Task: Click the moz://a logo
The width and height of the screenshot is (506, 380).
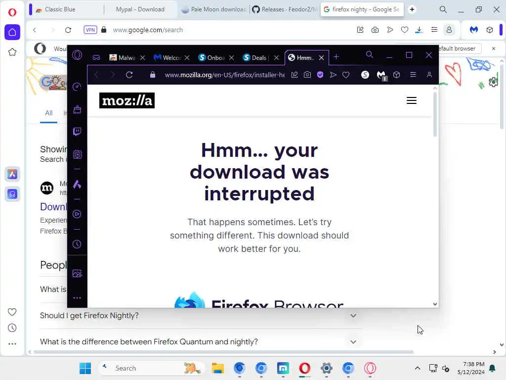Action: [x=127, y=100]
